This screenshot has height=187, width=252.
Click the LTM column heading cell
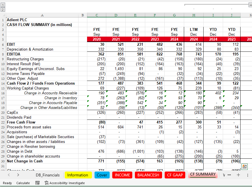click(x=194, y=29)
